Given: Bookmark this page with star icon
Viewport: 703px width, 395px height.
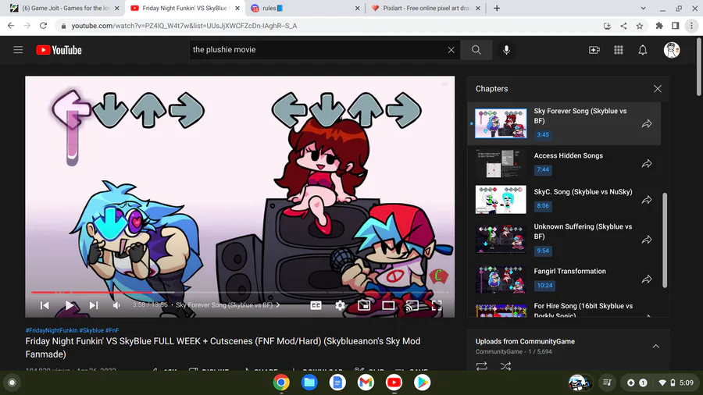Looking at the screenshot, I should tap(639, 26).
